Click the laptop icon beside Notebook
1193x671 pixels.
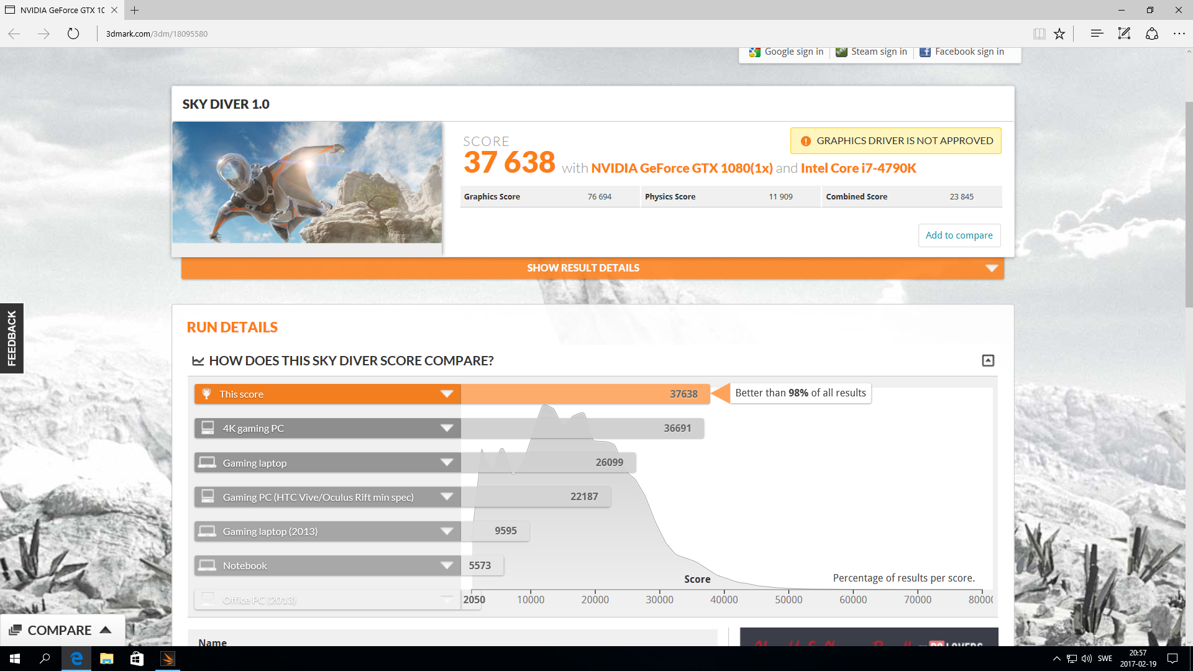(x=207, y=565)
